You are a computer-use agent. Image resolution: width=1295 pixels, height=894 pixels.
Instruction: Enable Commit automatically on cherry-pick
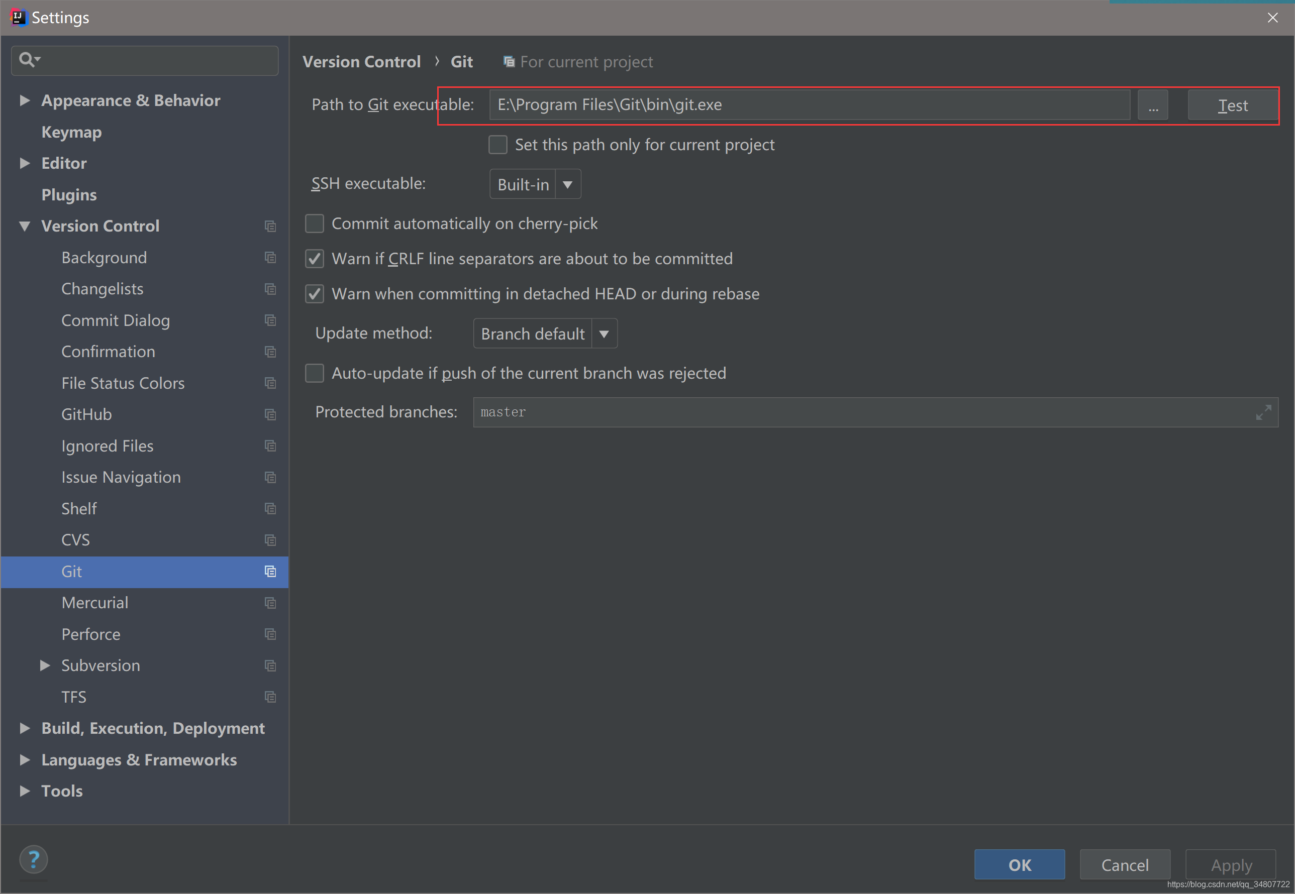tap(315, 223)
